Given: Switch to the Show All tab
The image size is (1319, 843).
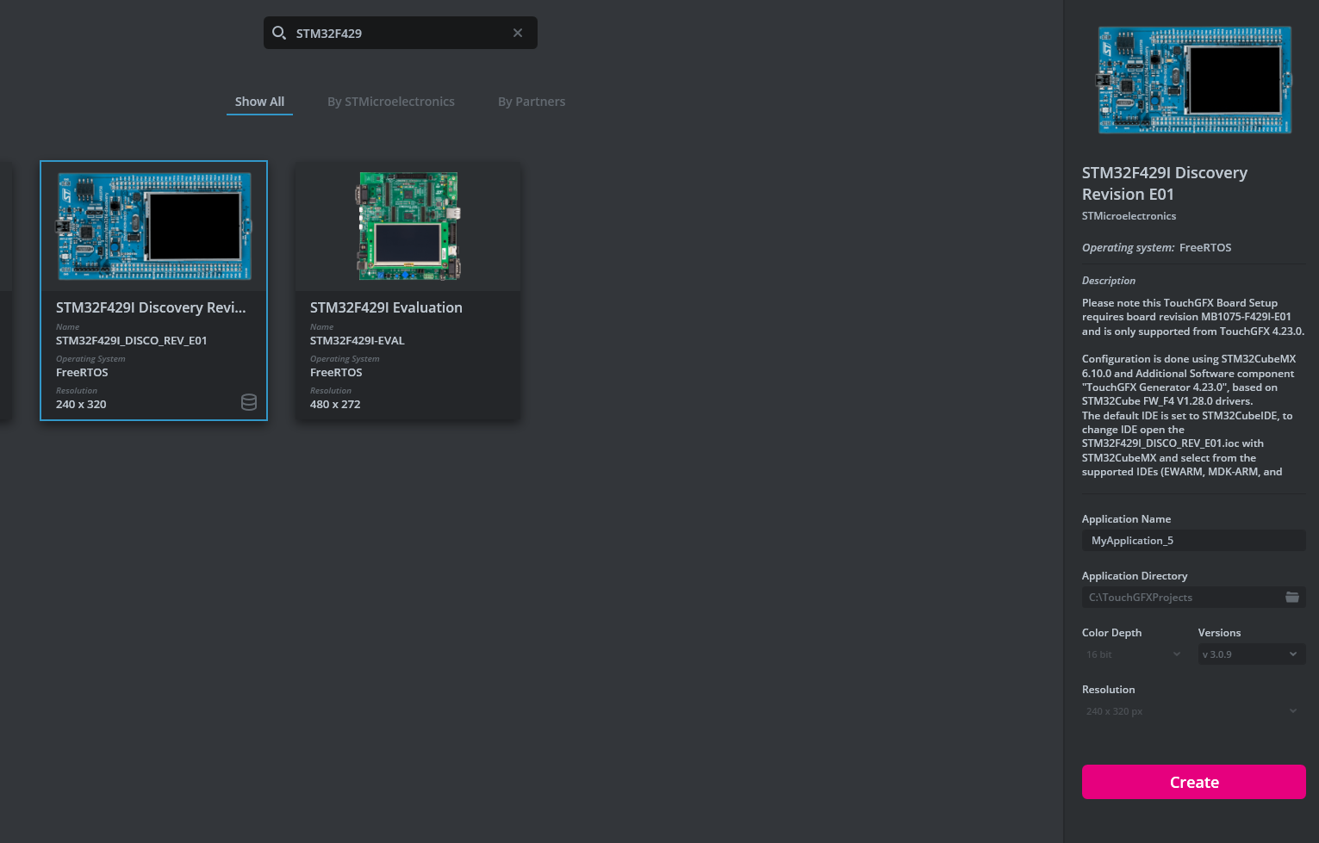Looking at the screenshot, I should (x=259, y=102).
